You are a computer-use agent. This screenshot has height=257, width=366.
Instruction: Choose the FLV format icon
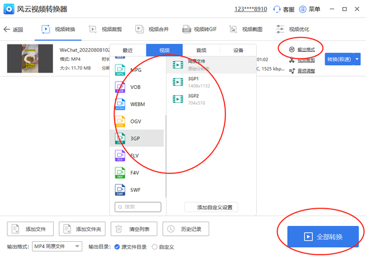(x=120, y=156)
